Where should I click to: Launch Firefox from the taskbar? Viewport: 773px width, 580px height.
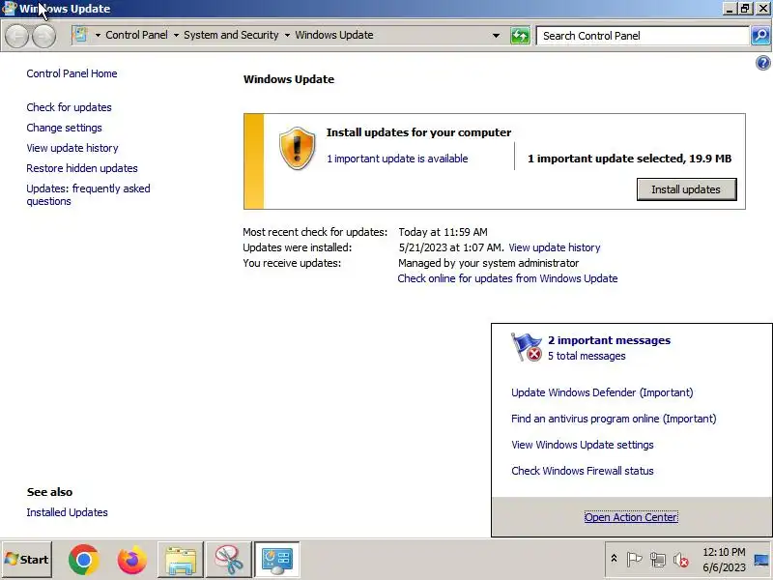[132, 560]
